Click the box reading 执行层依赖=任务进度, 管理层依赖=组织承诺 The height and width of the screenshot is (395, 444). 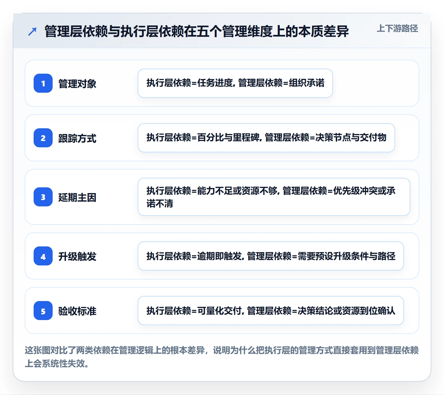[x=235, y=83]
